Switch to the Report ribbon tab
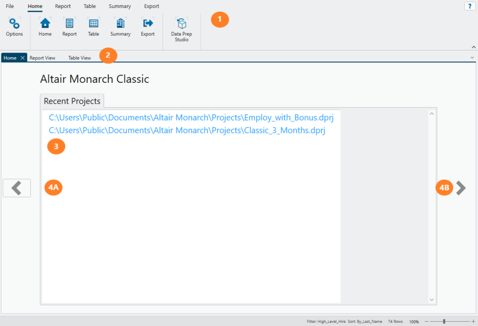The width and height of the screenshot is (478, 326). coord(63,6)
